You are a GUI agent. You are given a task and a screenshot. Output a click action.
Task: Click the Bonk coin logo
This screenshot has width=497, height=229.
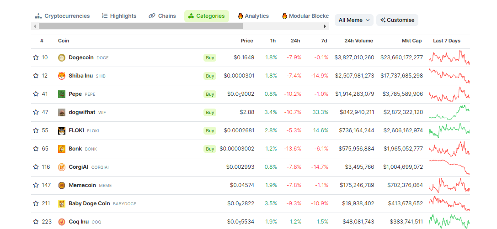pyautogui.click(x=62, y=149)
